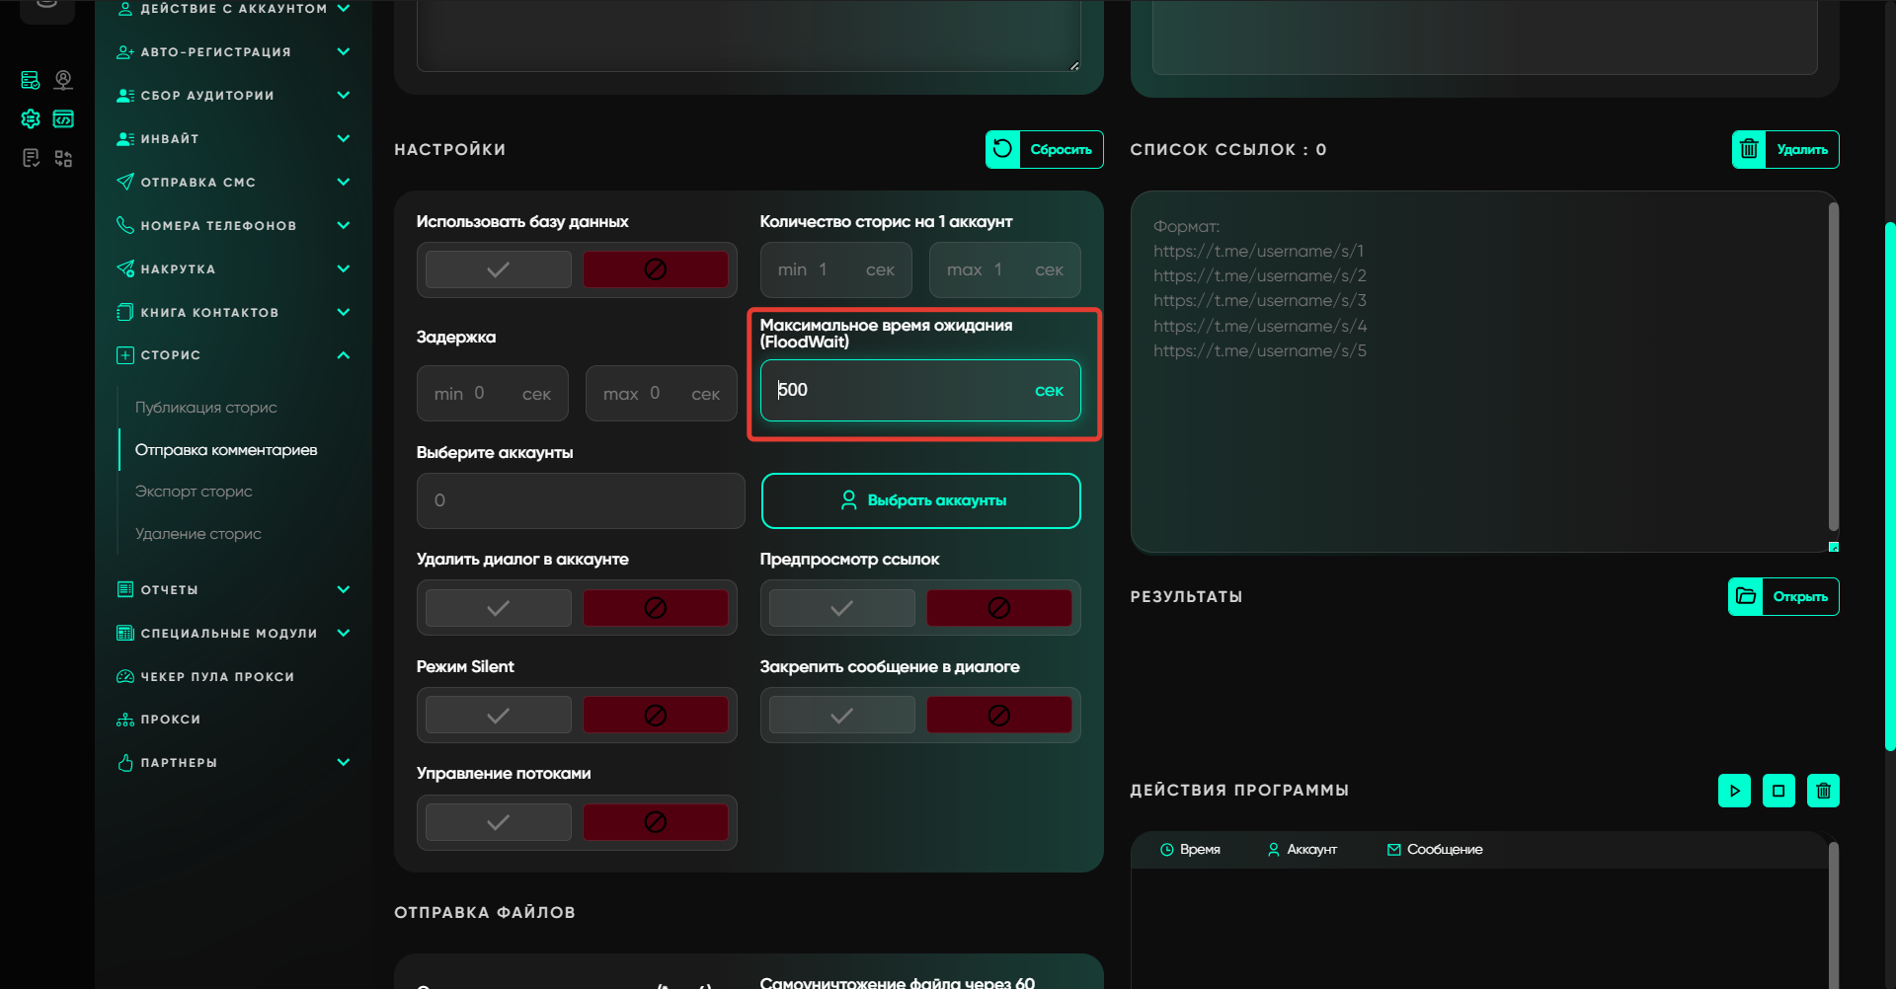This screenshot has width=1896, height=989.
Task: Select Экспорт сторис submenu item
Action: click(194, 492)
